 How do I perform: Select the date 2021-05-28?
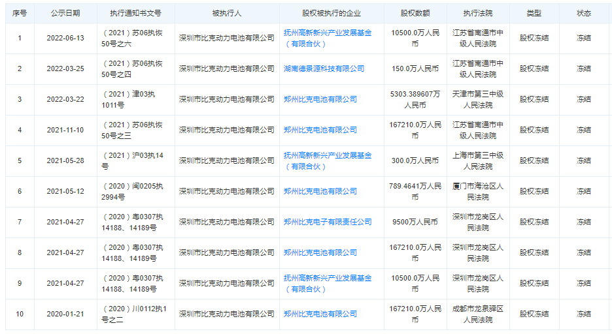pyautogui.click(x=65, y=160)
